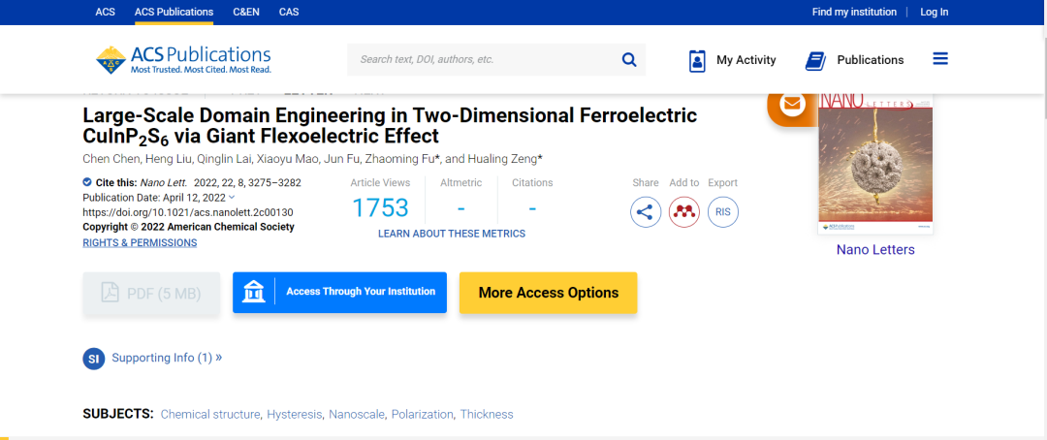Select the Hysteresis subject link
The image size is (1047, 440).
click(294, 414)
